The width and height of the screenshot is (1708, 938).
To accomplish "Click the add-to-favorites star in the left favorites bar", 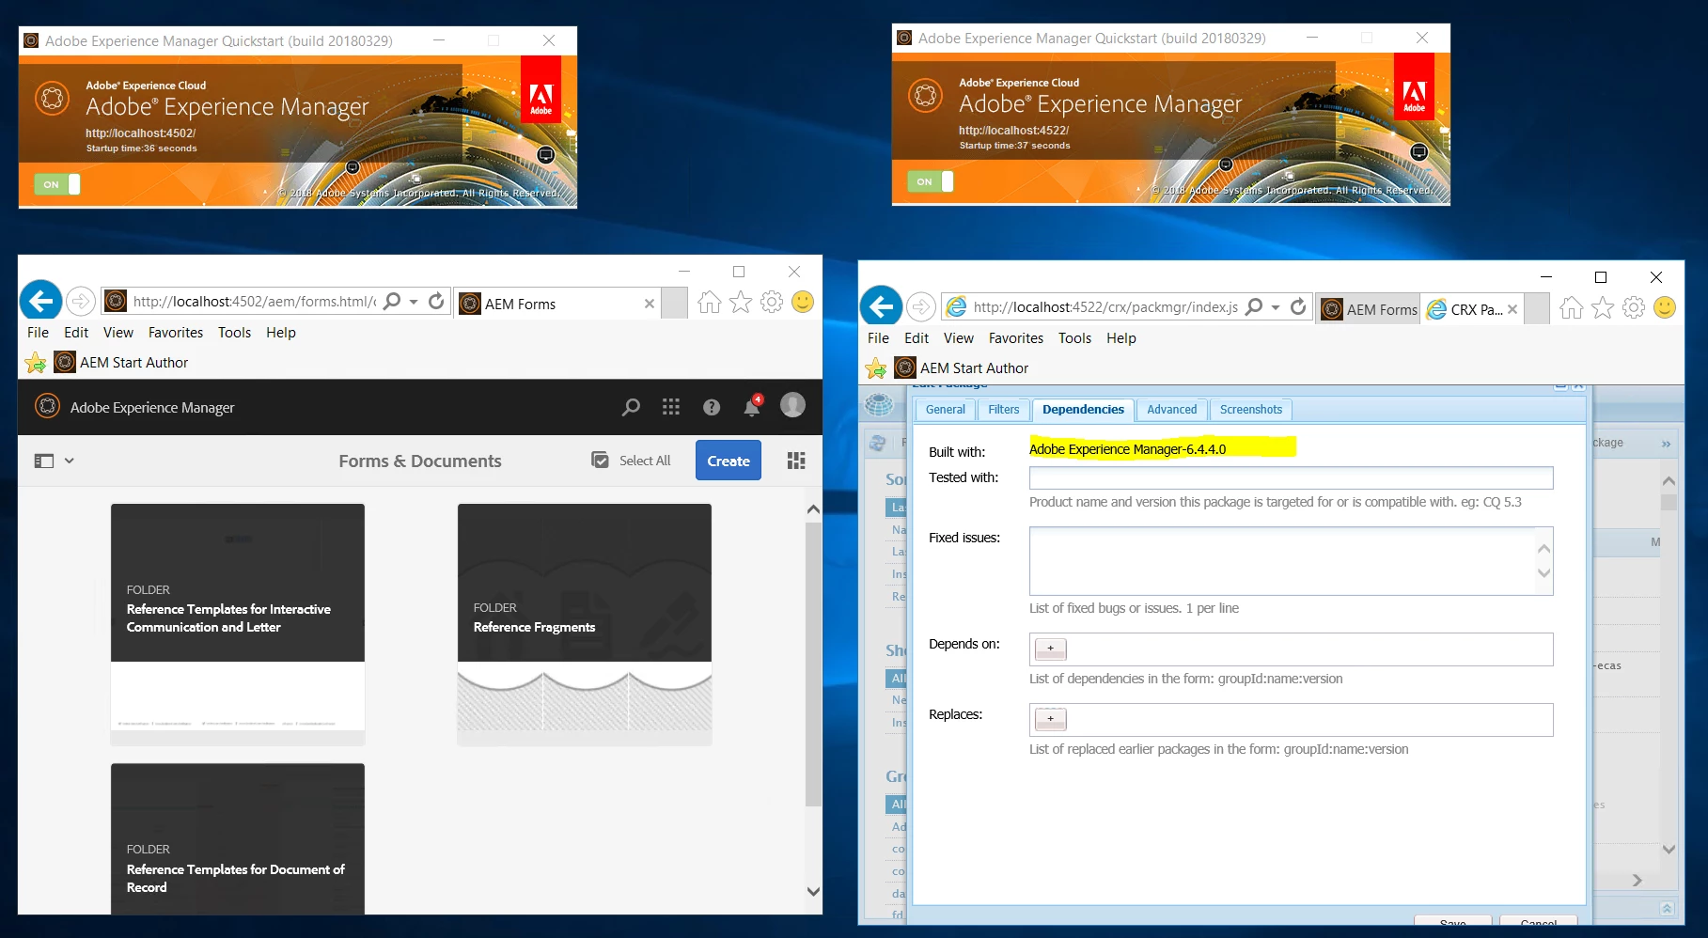I will [36, 363].
